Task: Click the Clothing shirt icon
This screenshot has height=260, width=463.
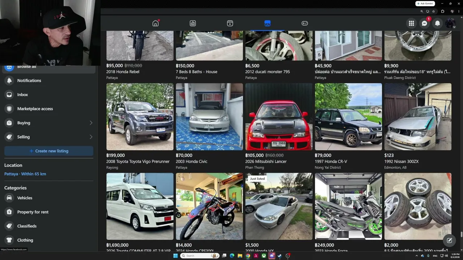Action: click(9, 240)
